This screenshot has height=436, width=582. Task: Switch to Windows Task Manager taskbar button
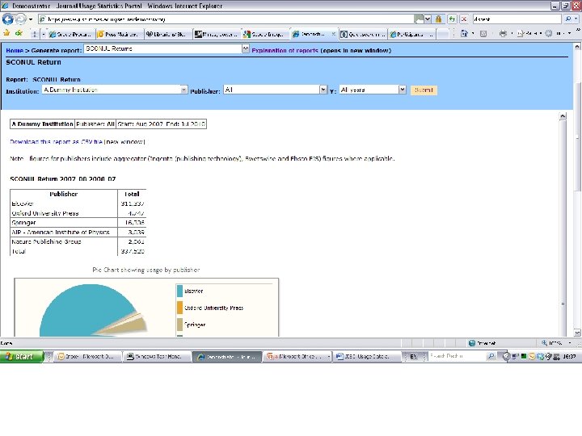pos(158,356)
